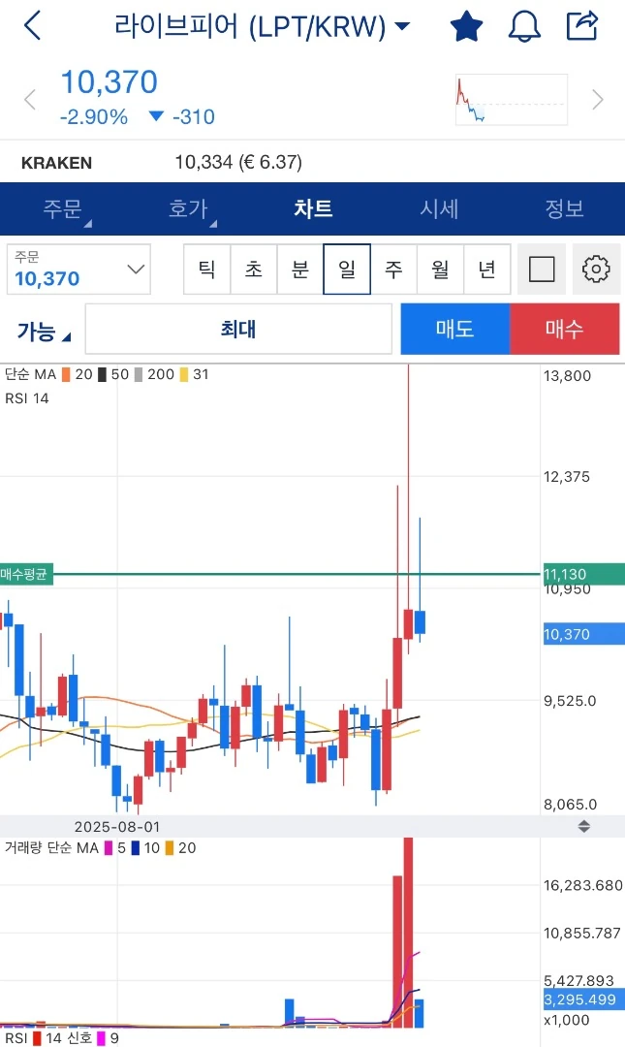Image resolution: width=625 pixels, height=1047 pixels.
Task: Tap the 10,370 current price tag
Action: 583,634
